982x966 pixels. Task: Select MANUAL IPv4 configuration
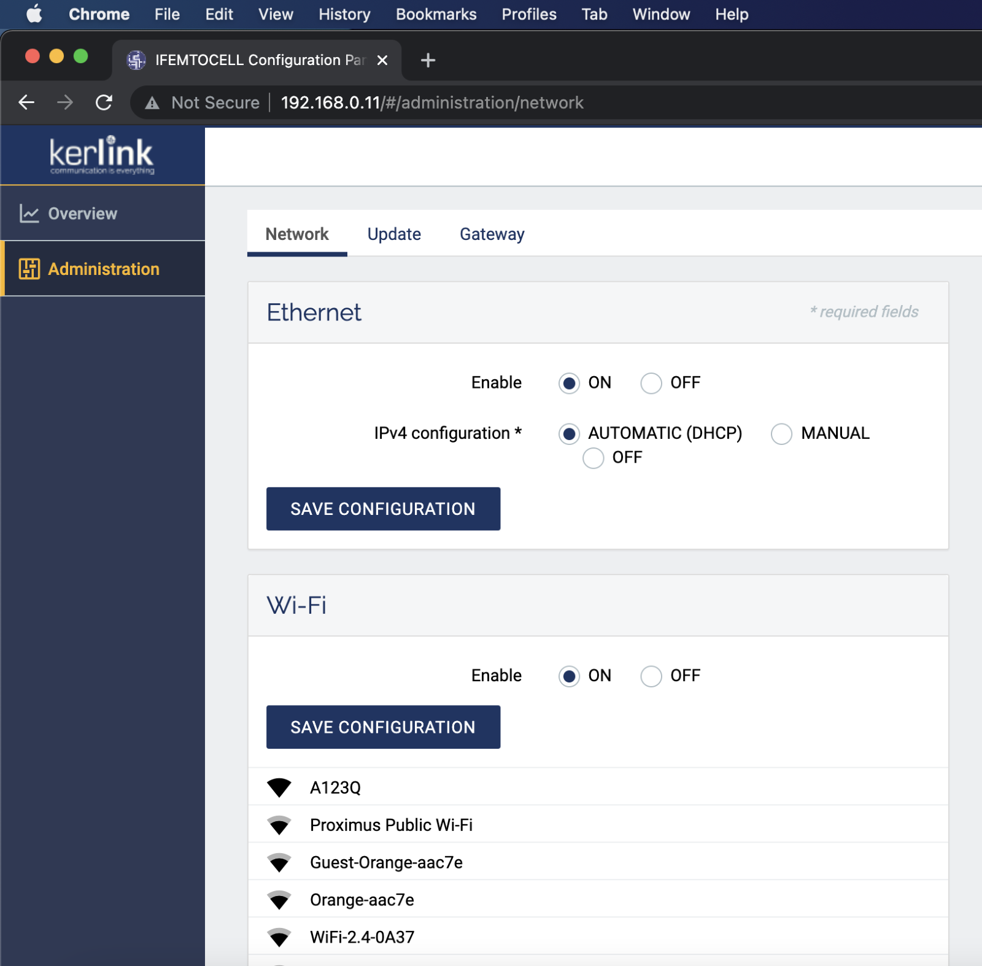781,434
